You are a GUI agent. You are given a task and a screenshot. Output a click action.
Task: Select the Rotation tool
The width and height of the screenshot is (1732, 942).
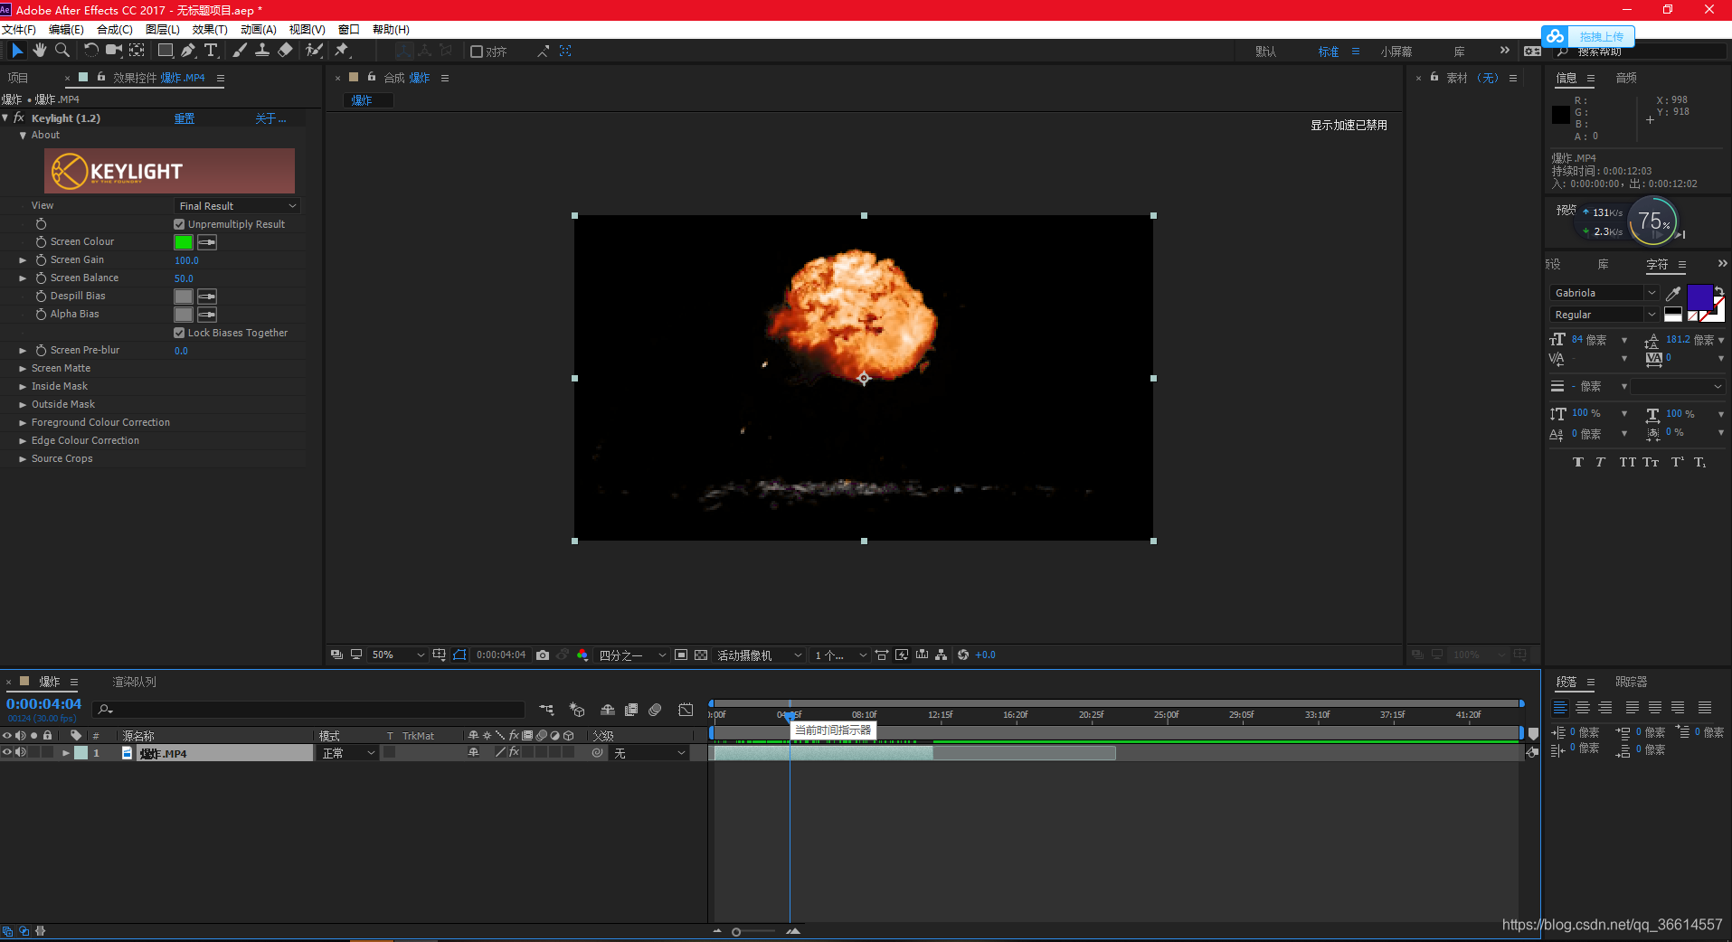point(91,51)
